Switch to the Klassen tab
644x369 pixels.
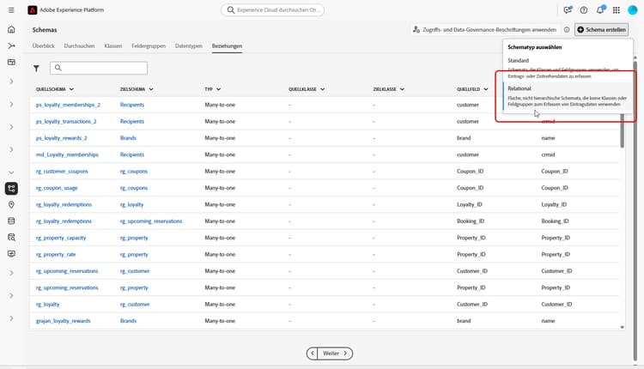pyautogui.click(x=113, y=46)
